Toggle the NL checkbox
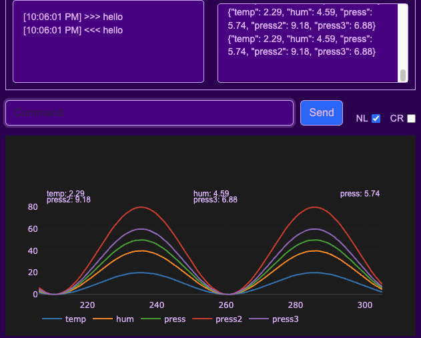This screenshot has height=338, width=421. [376, 119]
